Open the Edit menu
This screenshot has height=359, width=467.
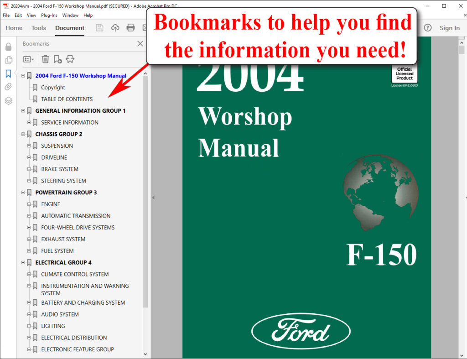click(x=18, y=15)
